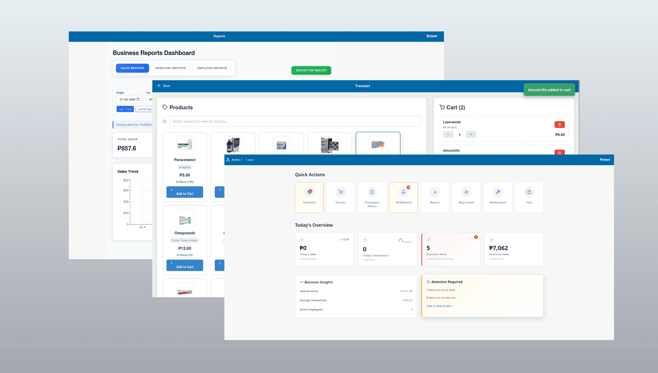
Task: Decrease Loperamide quantity with minus
Action: click(448, 135)
